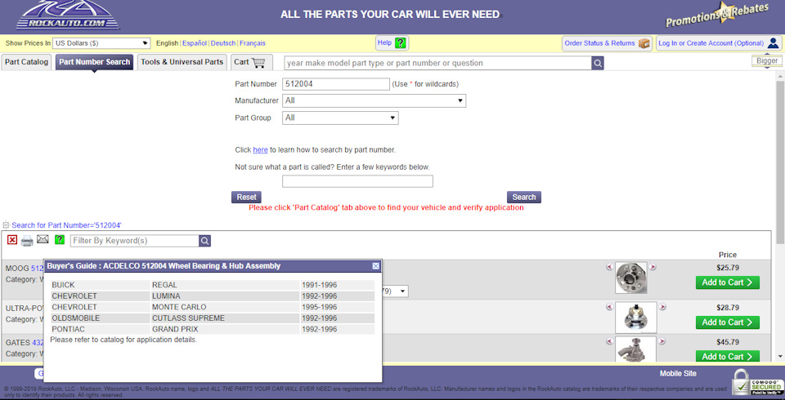
Task: Click the Part Number field containing 512004
Action: [336, 84]
